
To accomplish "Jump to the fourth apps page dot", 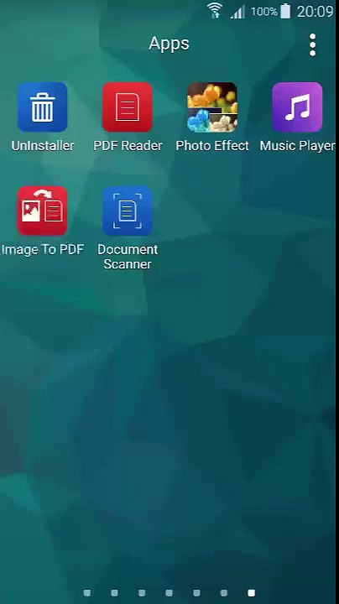I will click(x=169, y=592).
